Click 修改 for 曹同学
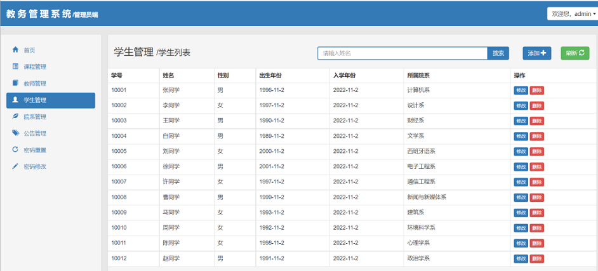 pos(521,197)
